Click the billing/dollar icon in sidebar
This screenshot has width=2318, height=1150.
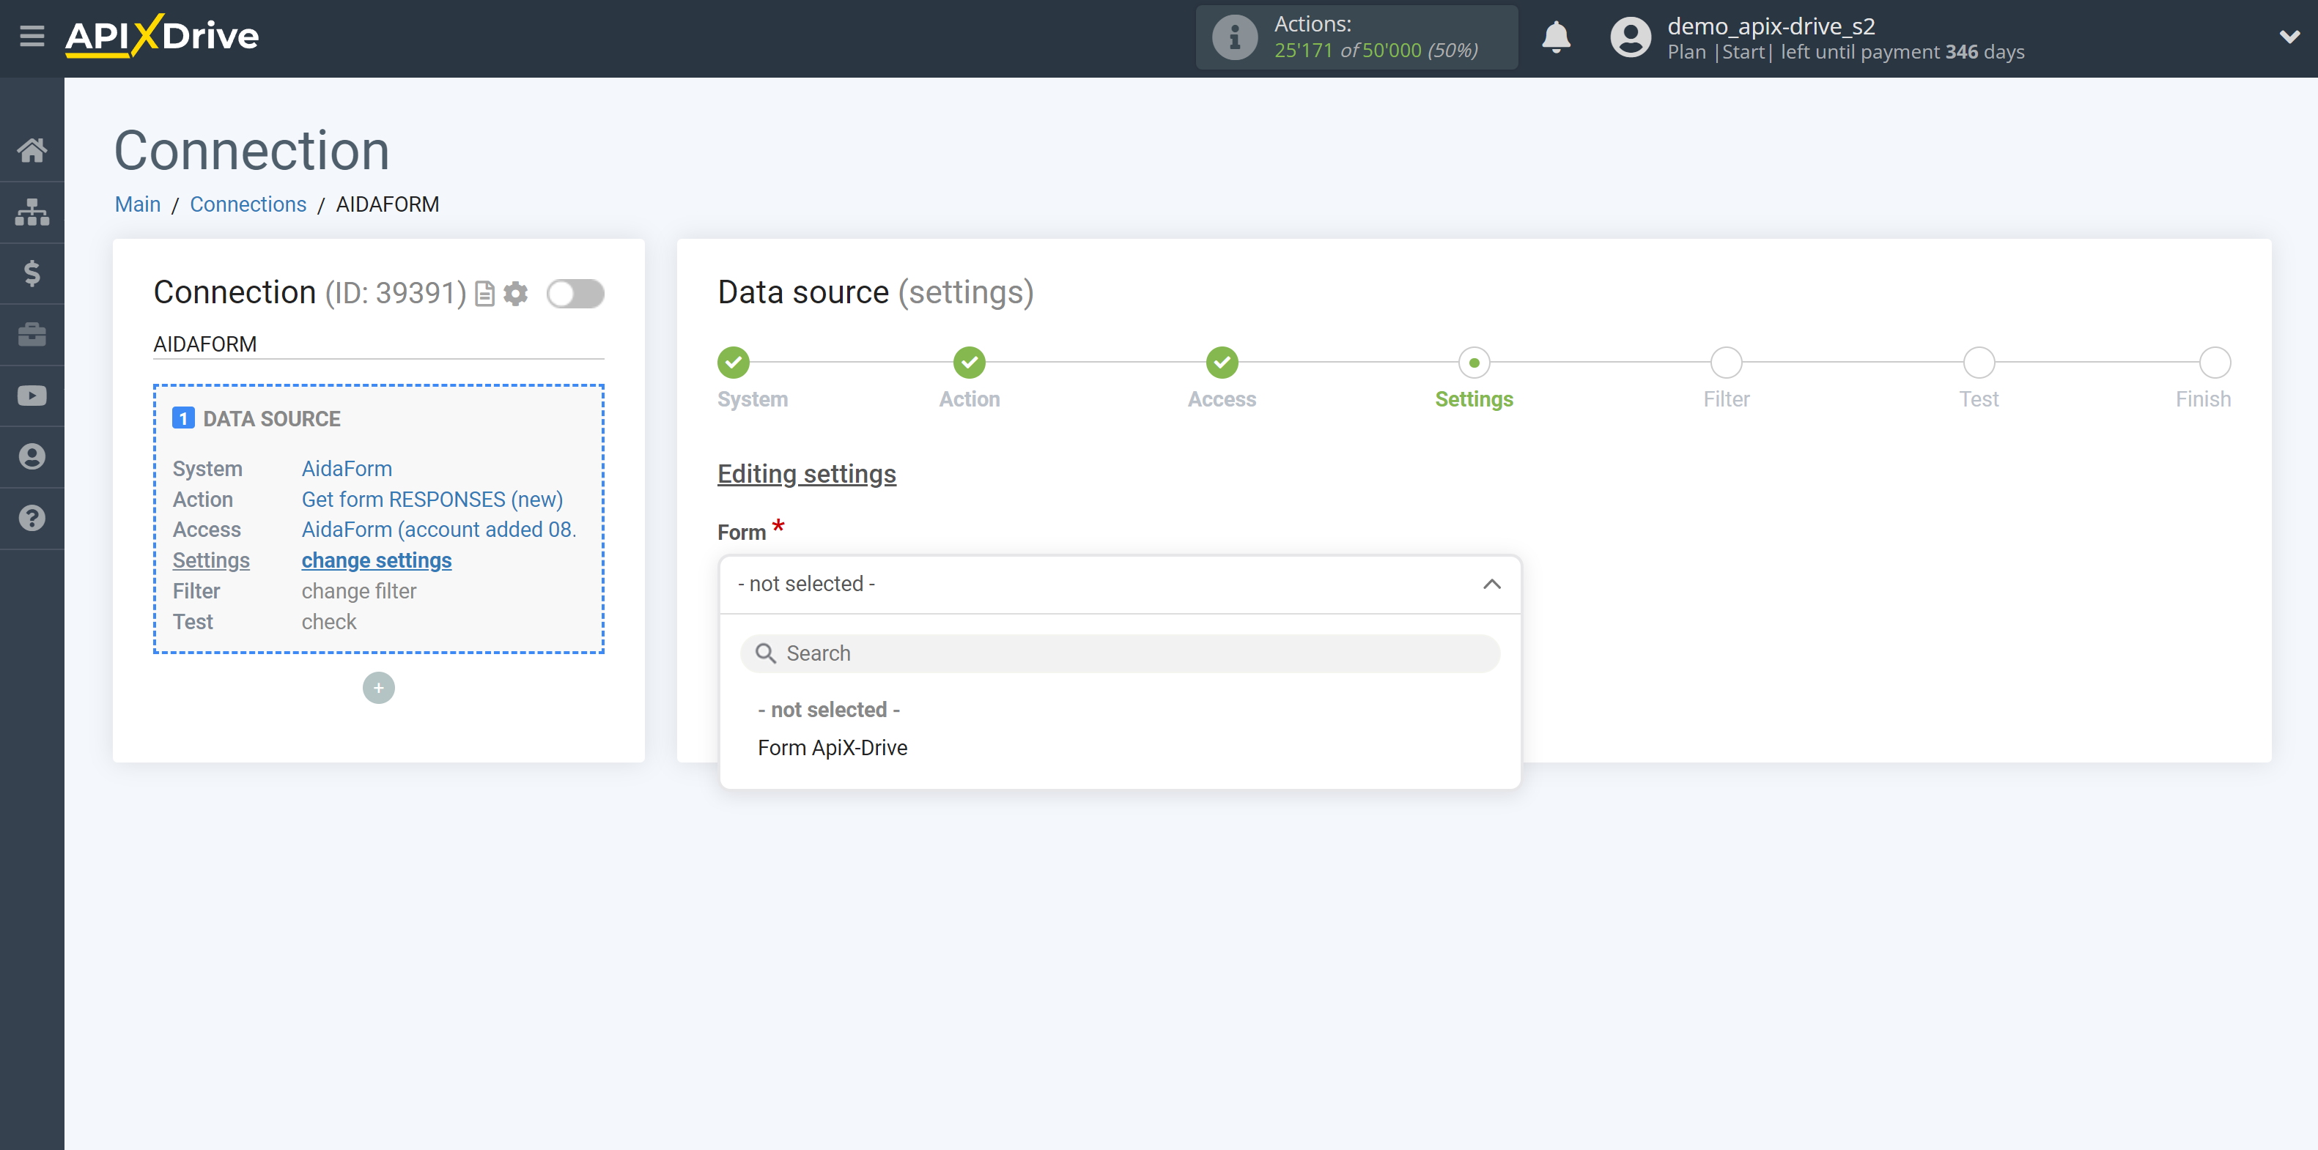pyautogui.click(x=32, y=273)
